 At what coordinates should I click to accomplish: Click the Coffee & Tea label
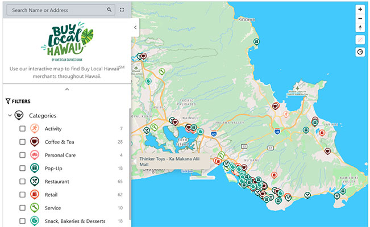60,142
